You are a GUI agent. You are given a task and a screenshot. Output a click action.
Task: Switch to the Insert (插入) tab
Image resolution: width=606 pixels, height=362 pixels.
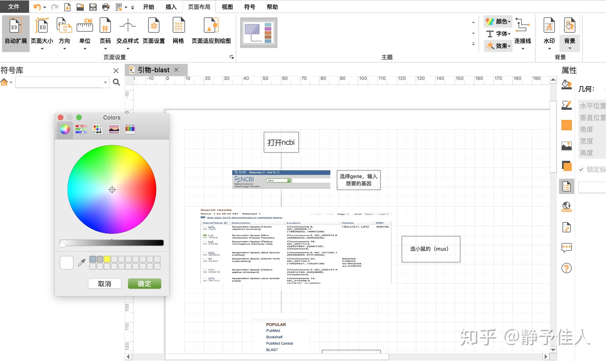171,7
